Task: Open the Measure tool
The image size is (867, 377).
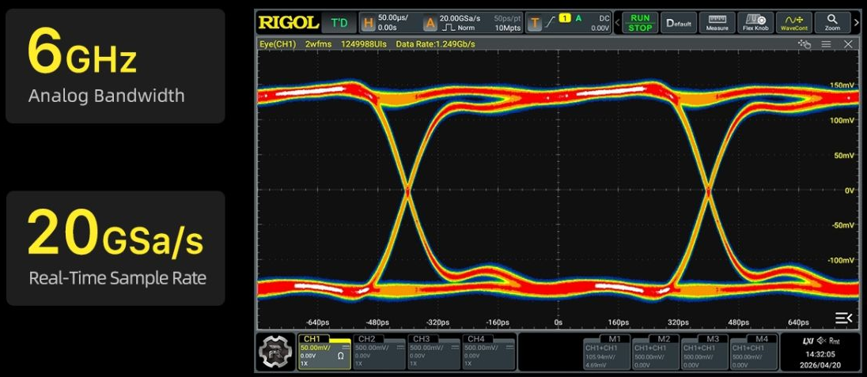Action: tap(717, 23)
